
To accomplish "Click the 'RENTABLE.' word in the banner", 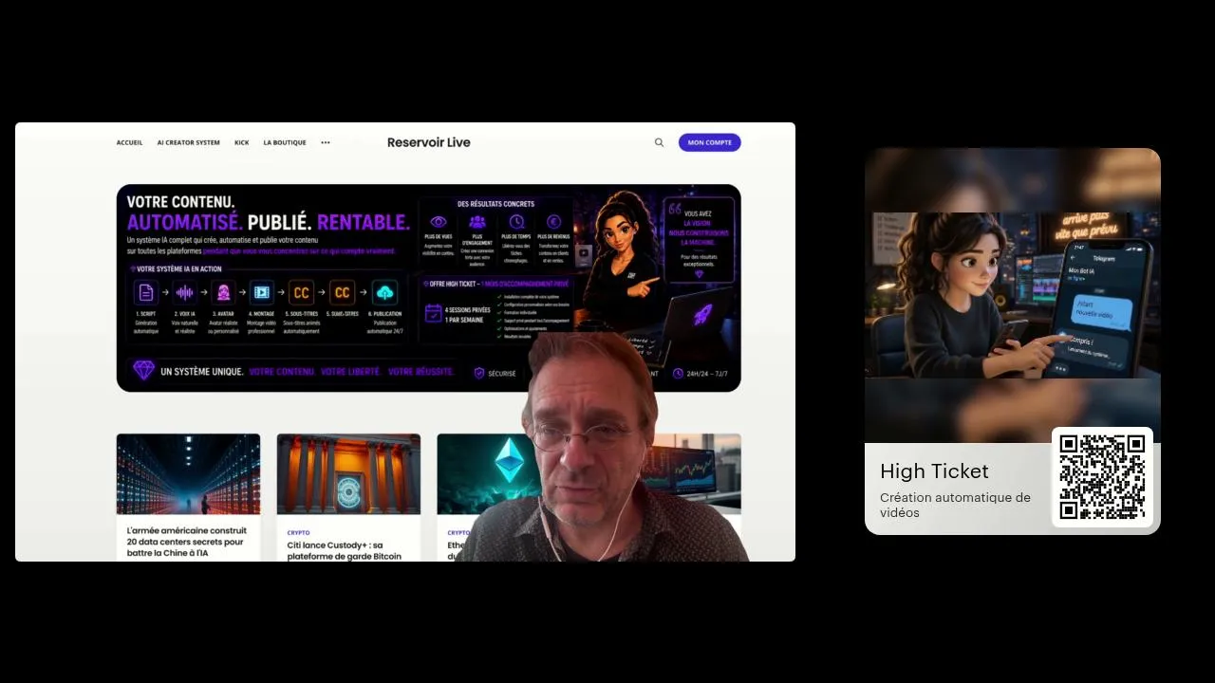I will (x=364, y=222).
